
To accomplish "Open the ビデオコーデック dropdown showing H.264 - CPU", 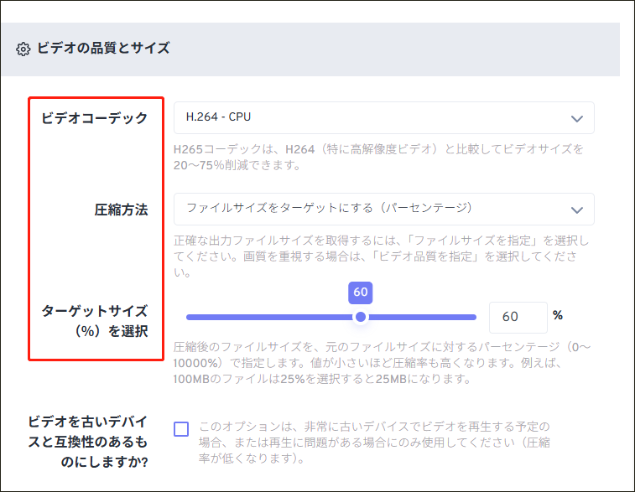I will pyautogui.click(x=383, y=117).
